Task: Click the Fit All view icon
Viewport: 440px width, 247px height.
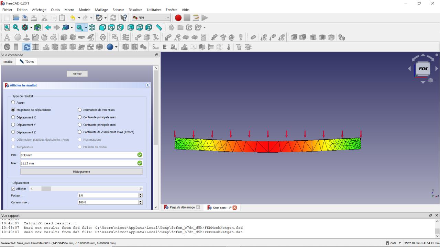Action: point(7,27)
